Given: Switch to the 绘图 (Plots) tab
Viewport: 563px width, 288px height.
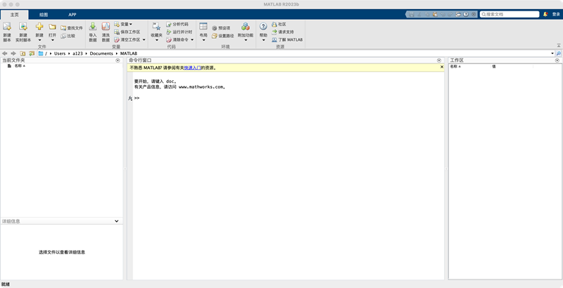Looking at the screenshot, I should coord(44,14).
